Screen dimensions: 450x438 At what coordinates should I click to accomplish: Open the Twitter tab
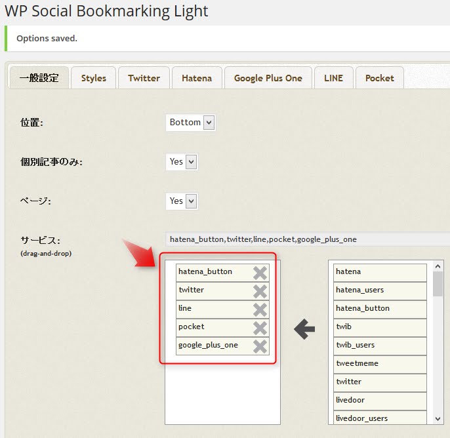[144, 78]
